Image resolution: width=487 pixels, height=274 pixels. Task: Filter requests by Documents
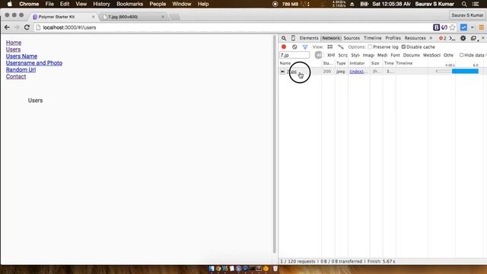[x=411, y=55]
